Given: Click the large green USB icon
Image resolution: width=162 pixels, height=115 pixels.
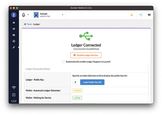Looking at the screenshot, I should (x=86, y=36).
